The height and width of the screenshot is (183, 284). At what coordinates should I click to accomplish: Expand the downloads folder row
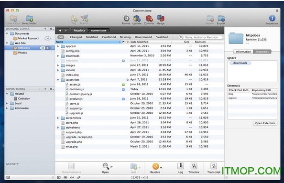(x=58, y=56)
